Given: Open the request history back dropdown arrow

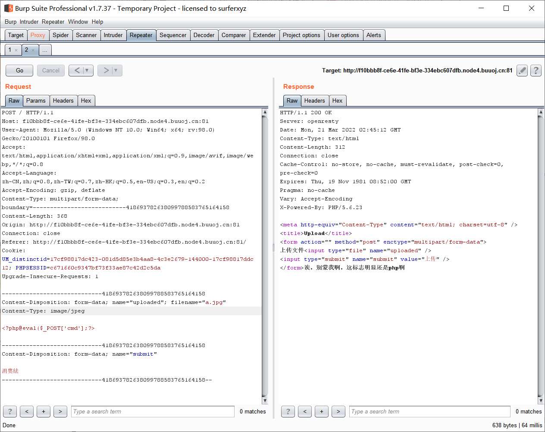Looking at the screenshot, I should [88, 70].
